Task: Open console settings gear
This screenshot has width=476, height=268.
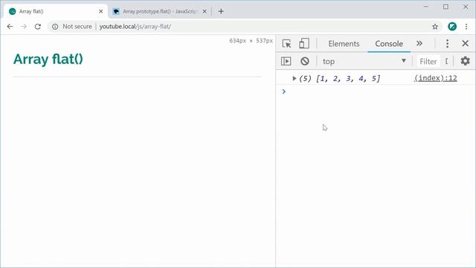Action: tap(465, 61)
